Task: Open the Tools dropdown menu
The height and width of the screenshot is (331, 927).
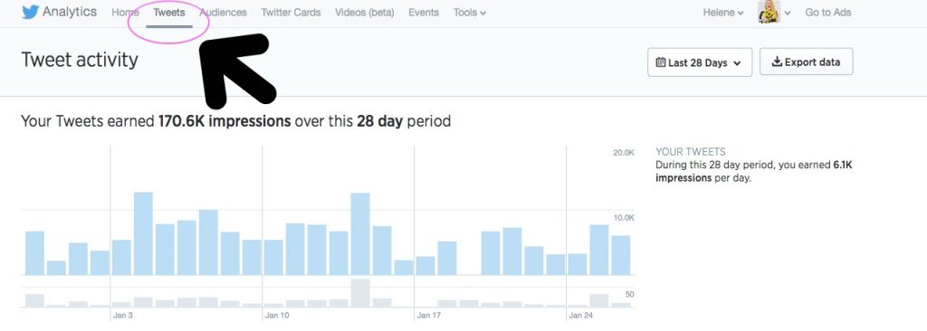Action: click(x=470, y=13)
